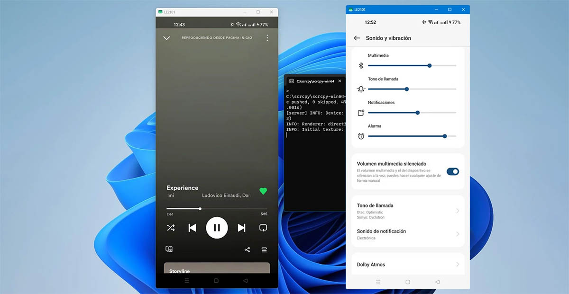Click the Bluetooth icon beside the Multimedia slider
The width and height of the screenshot is (569, 294).
(360, 66)
